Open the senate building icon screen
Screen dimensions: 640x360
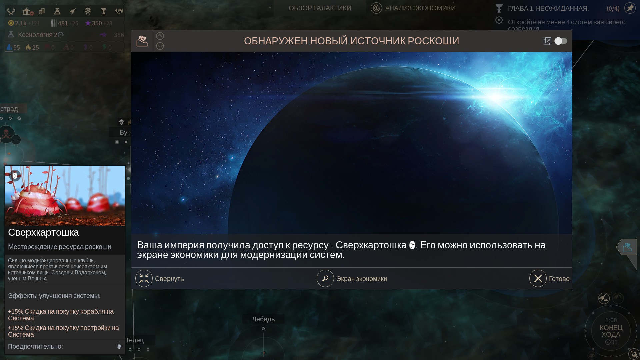coord(27,11)
